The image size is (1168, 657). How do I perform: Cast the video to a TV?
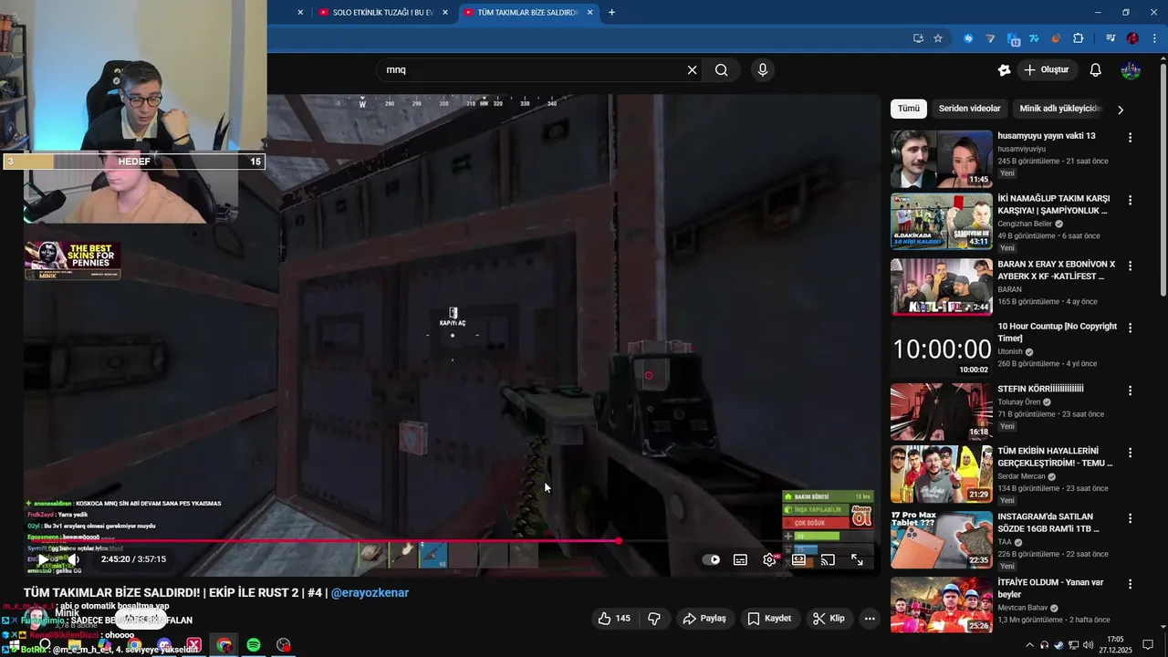828,559
